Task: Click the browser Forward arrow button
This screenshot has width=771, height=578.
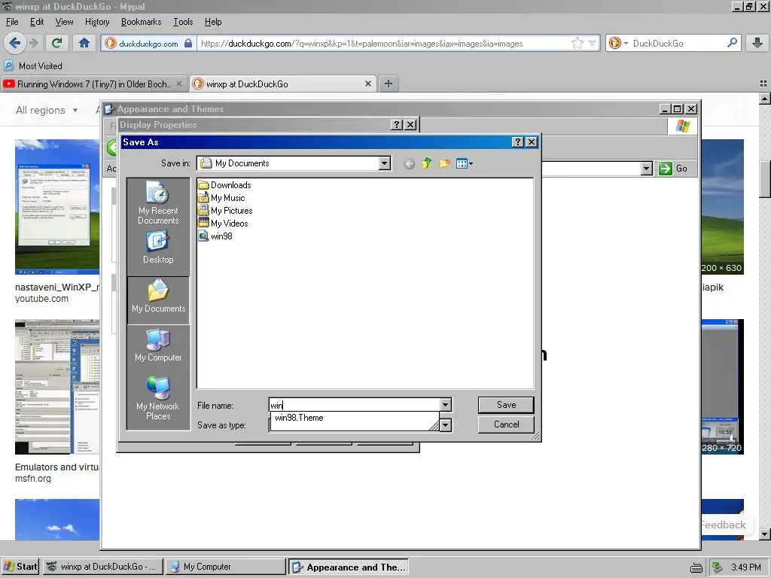Action: (x=33, y=43)
